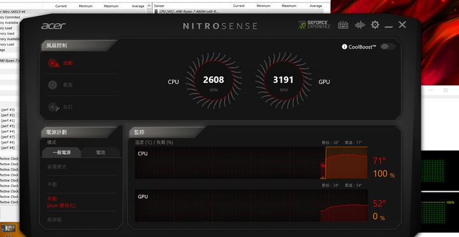Switch to the 一般電源 tab
Viewport: 459px width, 237px height.
62,152
